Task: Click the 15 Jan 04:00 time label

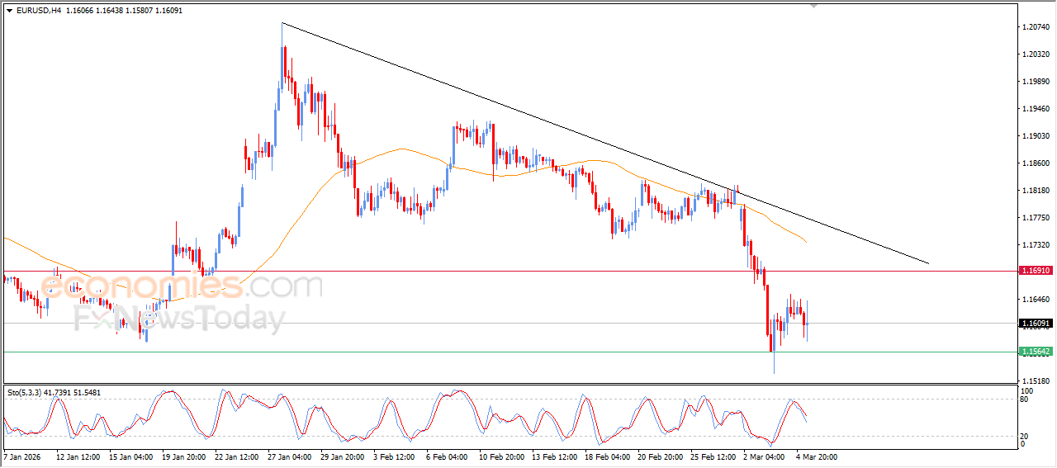Action: pyautogui.click(x=131, y=456)
